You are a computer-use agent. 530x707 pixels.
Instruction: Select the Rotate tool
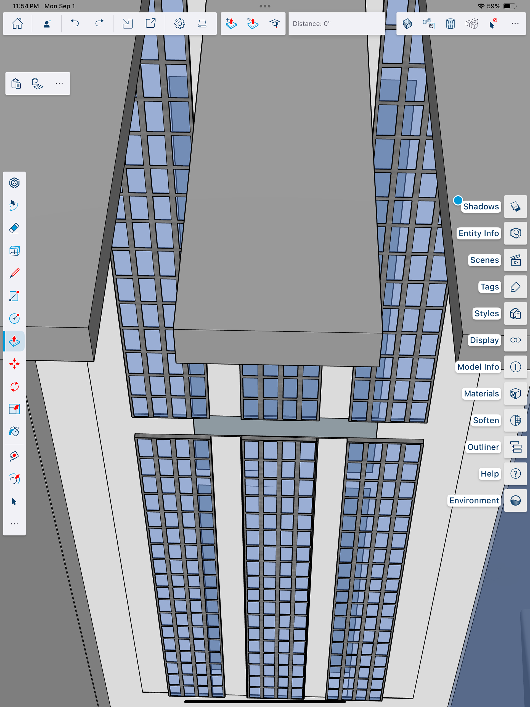(x=14, y=386)
